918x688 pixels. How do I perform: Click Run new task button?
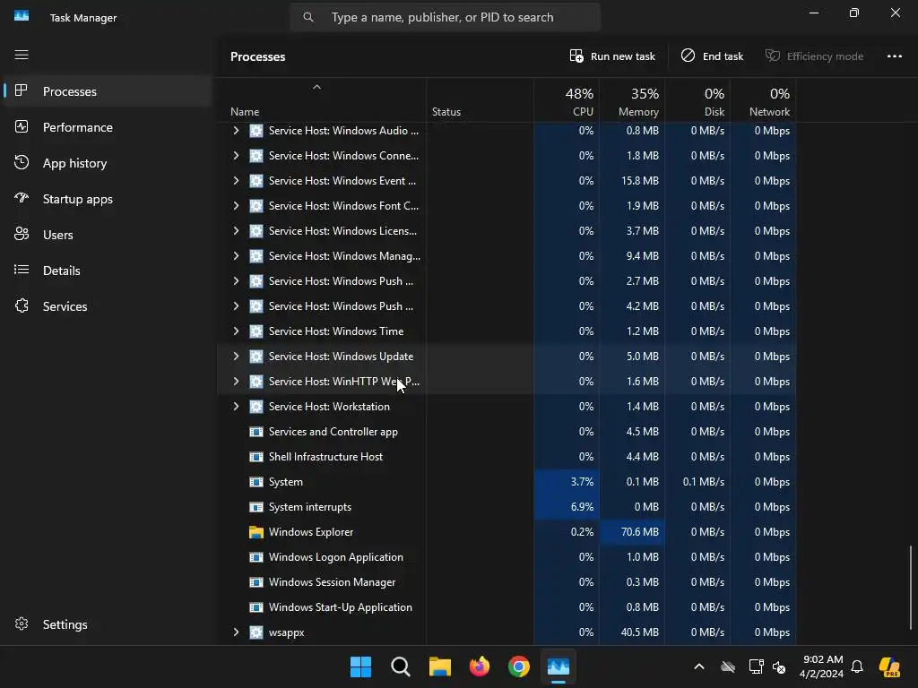(x=612, y=56)
